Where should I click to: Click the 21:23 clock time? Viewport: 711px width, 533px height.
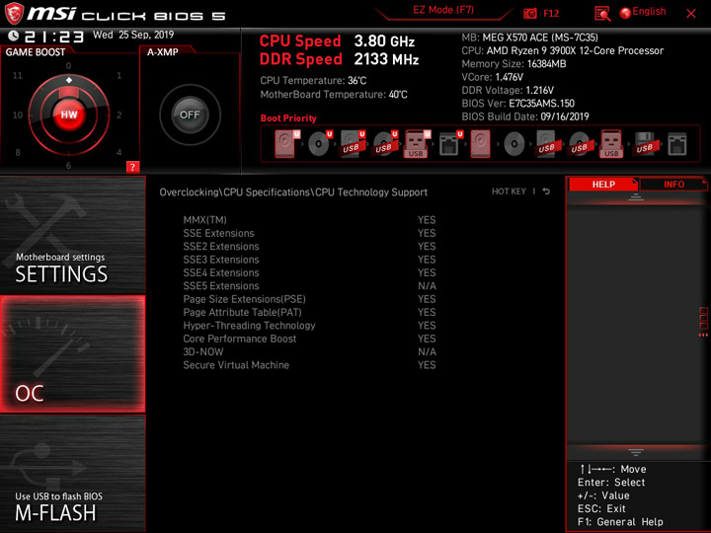tap(54, 37)
